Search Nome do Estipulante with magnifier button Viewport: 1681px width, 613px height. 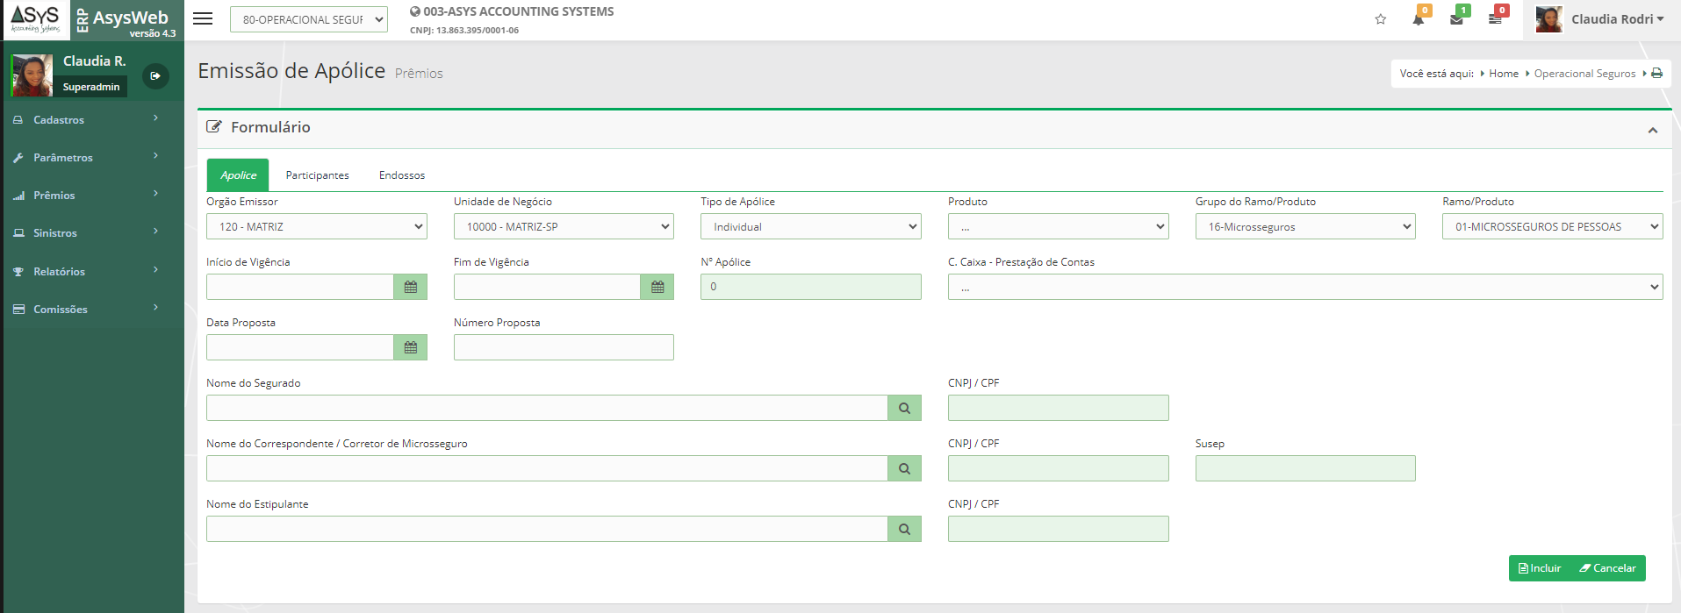click(904, 529)
